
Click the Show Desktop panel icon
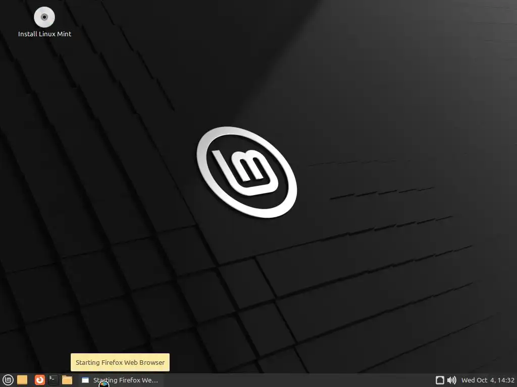(22, 380)
